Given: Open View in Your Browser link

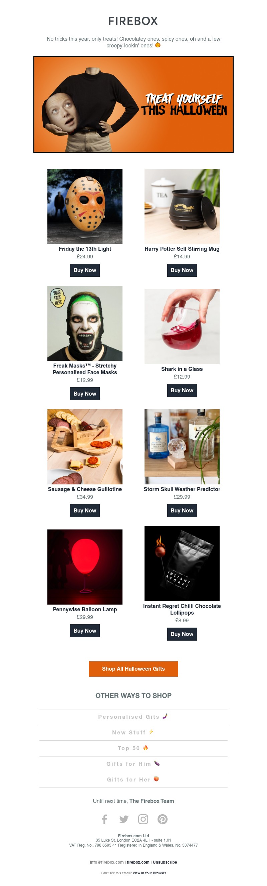Looking at the screenshot, I should coord(149,873).
